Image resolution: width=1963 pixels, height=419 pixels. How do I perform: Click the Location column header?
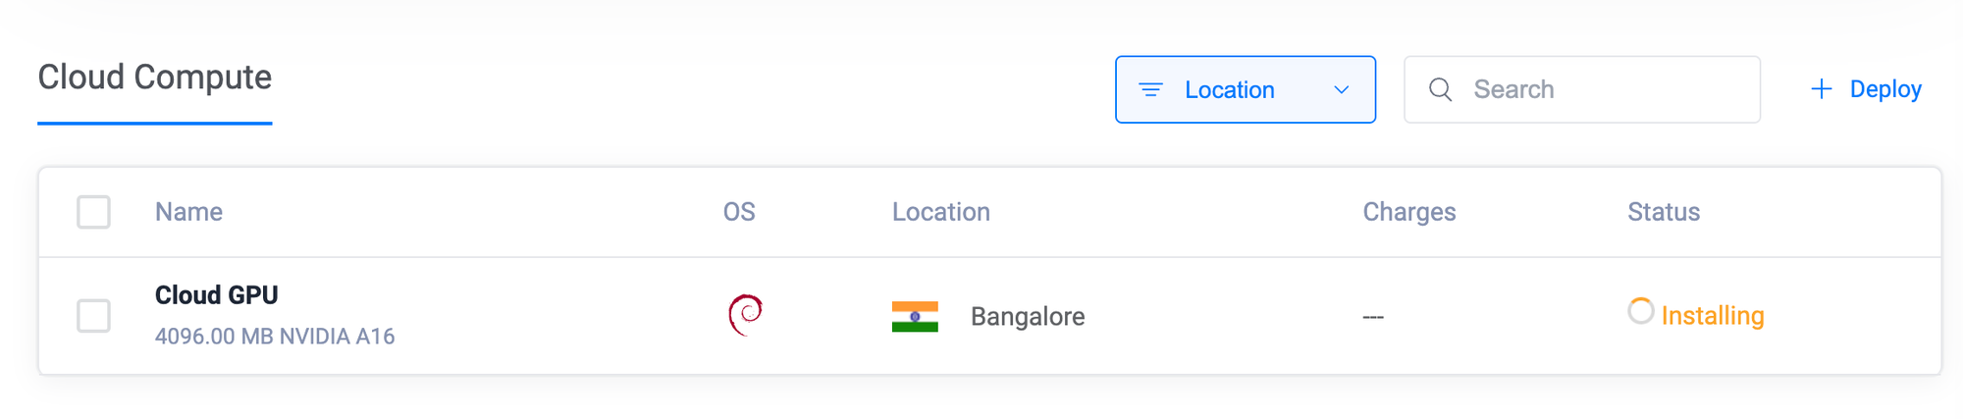pos(940,212)
